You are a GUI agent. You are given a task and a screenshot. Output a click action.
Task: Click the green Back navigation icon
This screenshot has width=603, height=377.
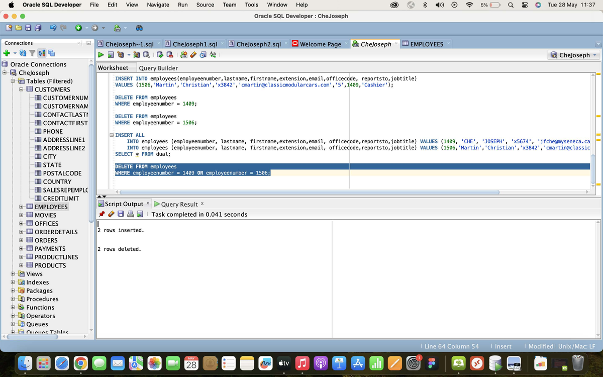coord(78,28)
